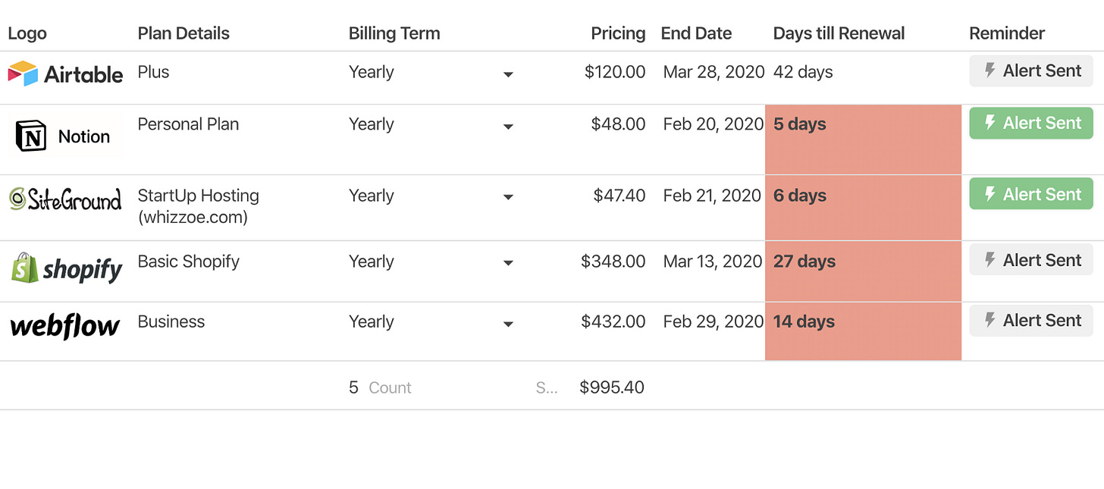The height and width of the screenshot is (489, 1104).
Task: Open Billing Term dropdown arrow for Shopify row
Action: (x=508, y=263)
